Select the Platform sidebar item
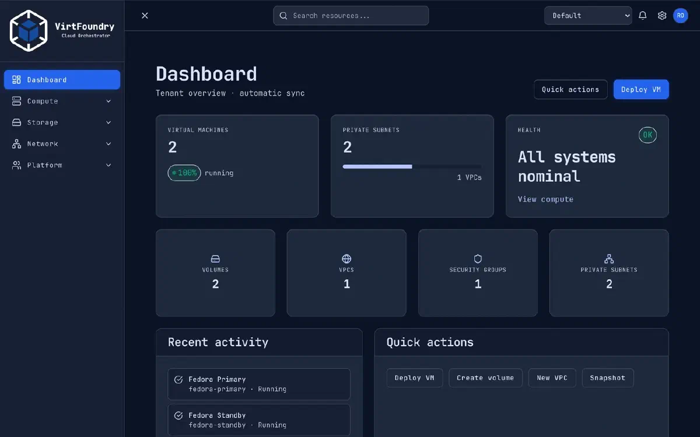This screenshot has width=700, height=437. pos(62,165)
